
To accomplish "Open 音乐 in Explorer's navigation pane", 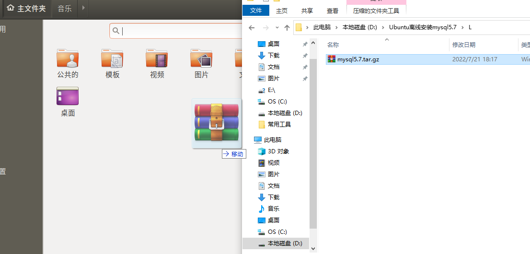I will tap(274, 208).
